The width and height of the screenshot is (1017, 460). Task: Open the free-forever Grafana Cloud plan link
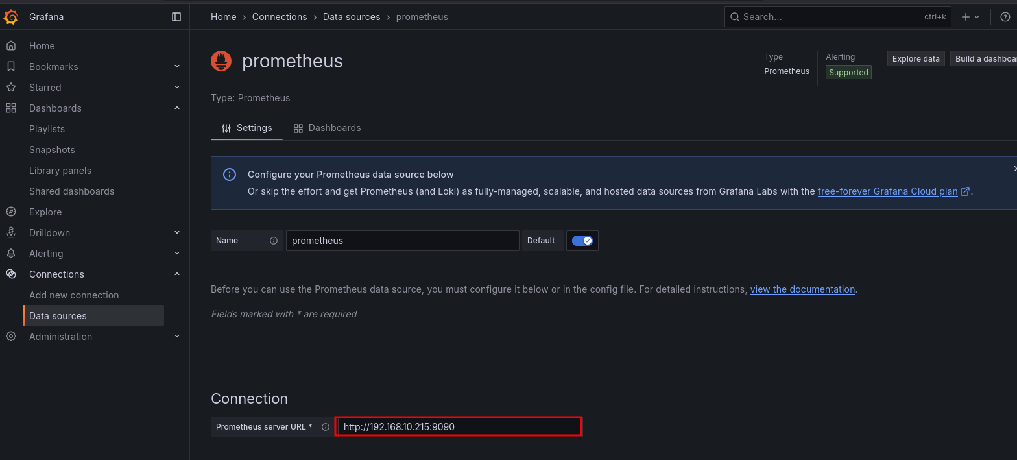pos(887,191)
